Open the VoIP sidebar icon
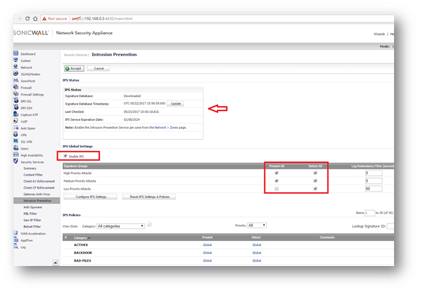 click(16, 121)
